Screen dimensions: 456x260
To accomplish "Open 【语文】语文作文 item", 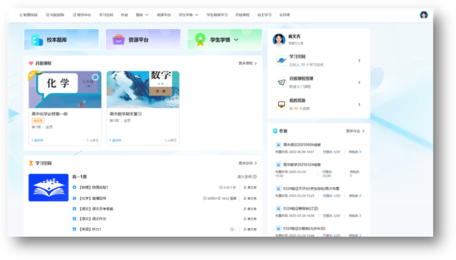I will point(93,219).
